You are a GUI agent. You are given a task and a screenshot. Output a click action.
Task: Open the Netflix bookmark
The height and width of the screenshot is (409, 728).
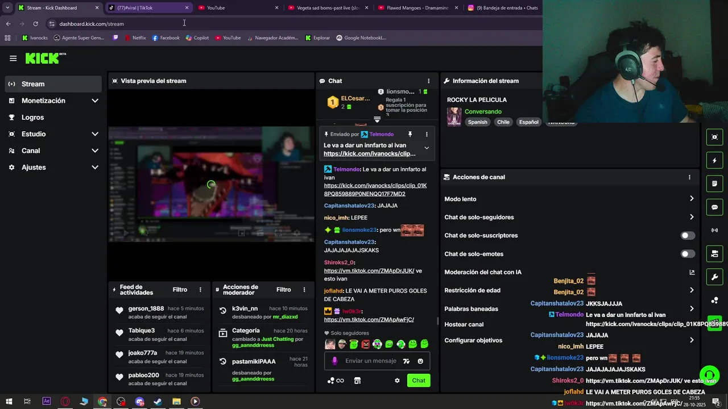tap(134, 38)
